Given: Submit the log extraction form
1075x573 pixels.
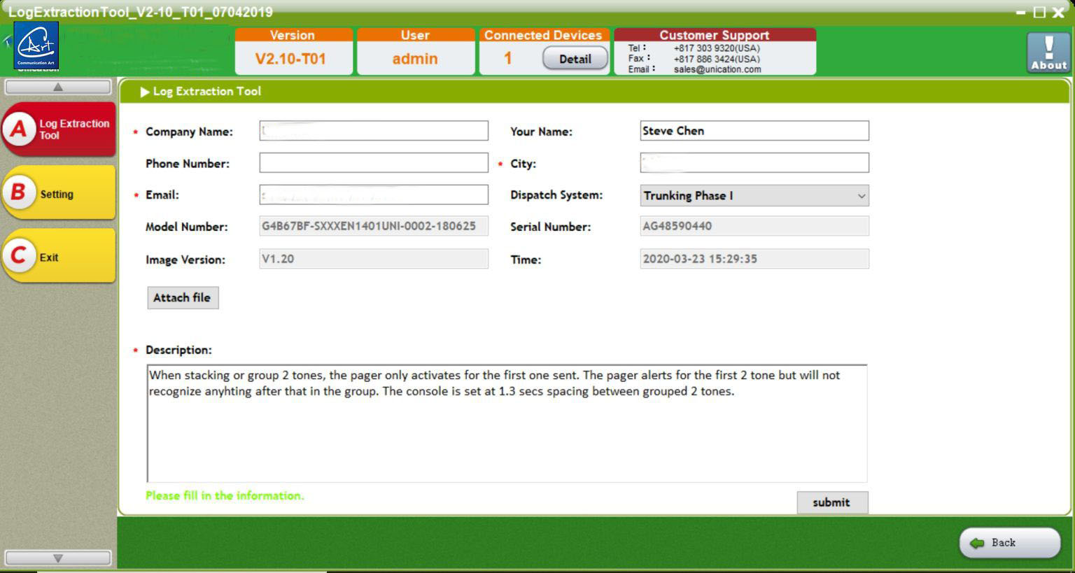Looking at the screenshot, I should coord(832,502).
